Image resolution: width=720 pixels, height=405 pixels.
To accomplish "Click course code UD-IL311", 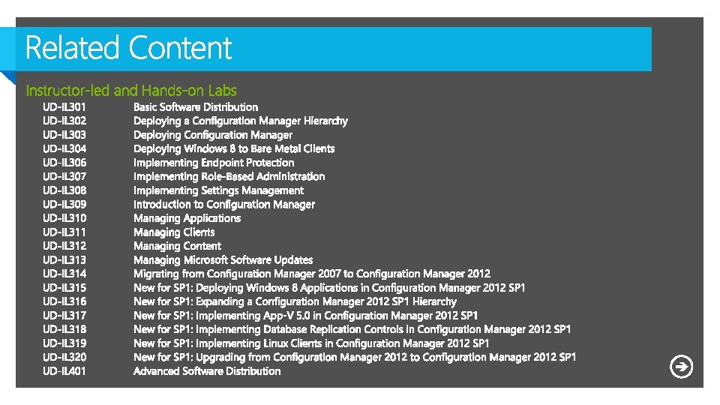I will point(64,232).
